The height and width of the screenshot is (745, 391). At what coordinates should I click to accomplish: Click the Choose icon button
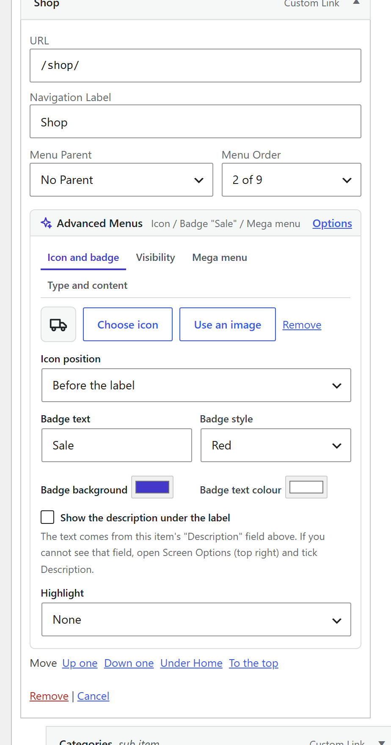128,324
